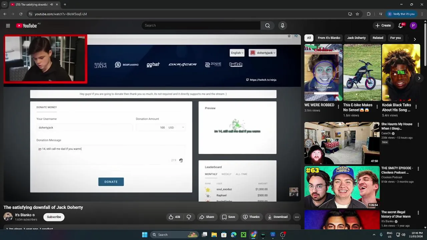
Task: Click Verify that it's you profile
Action: [x=401, y=14]
